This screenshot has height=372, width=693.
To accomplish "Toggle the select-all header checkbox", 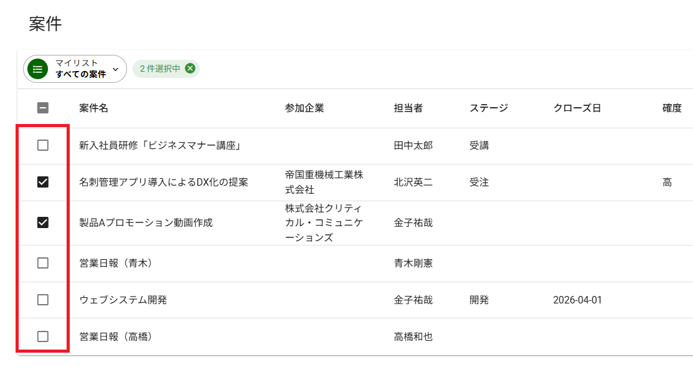I will tap(43, 108).
